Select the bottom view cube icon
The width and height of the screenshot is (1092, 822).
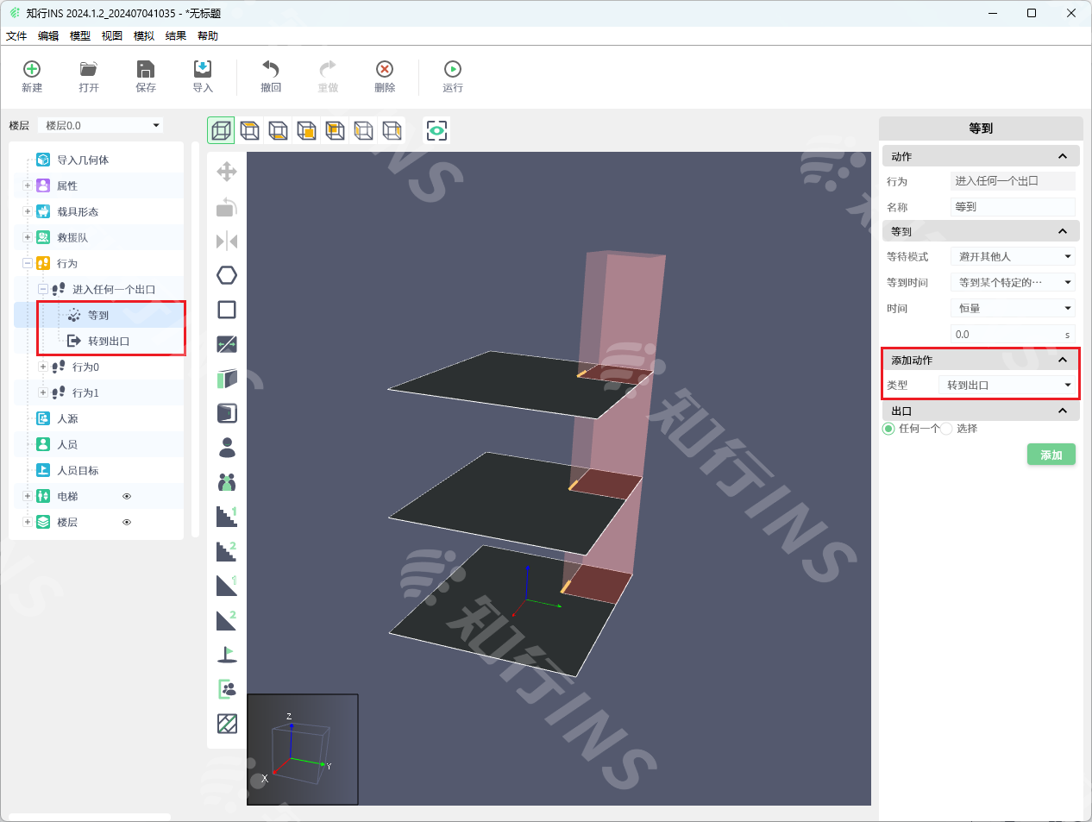[x=278, y=130]
